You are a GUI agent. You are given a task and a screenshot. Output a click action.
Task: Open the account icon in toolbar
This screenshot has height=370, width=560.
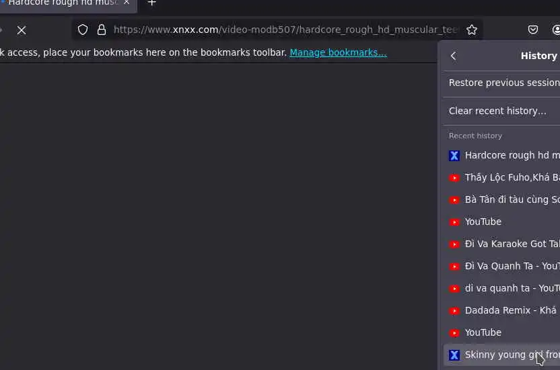tap(556, 30)
